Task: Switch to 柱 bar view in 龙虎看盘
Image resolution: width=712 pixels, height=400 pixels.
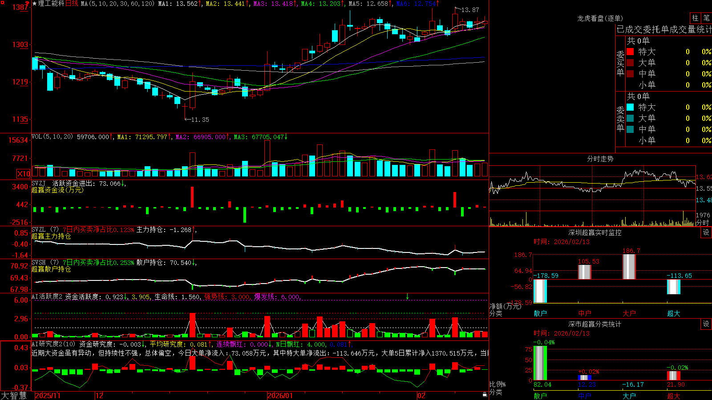Action: (695, 18)
